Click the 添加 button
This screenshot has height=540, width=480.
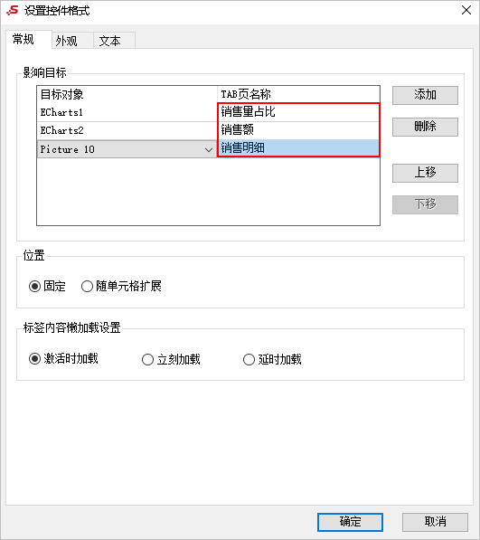(x=425, y=95)
